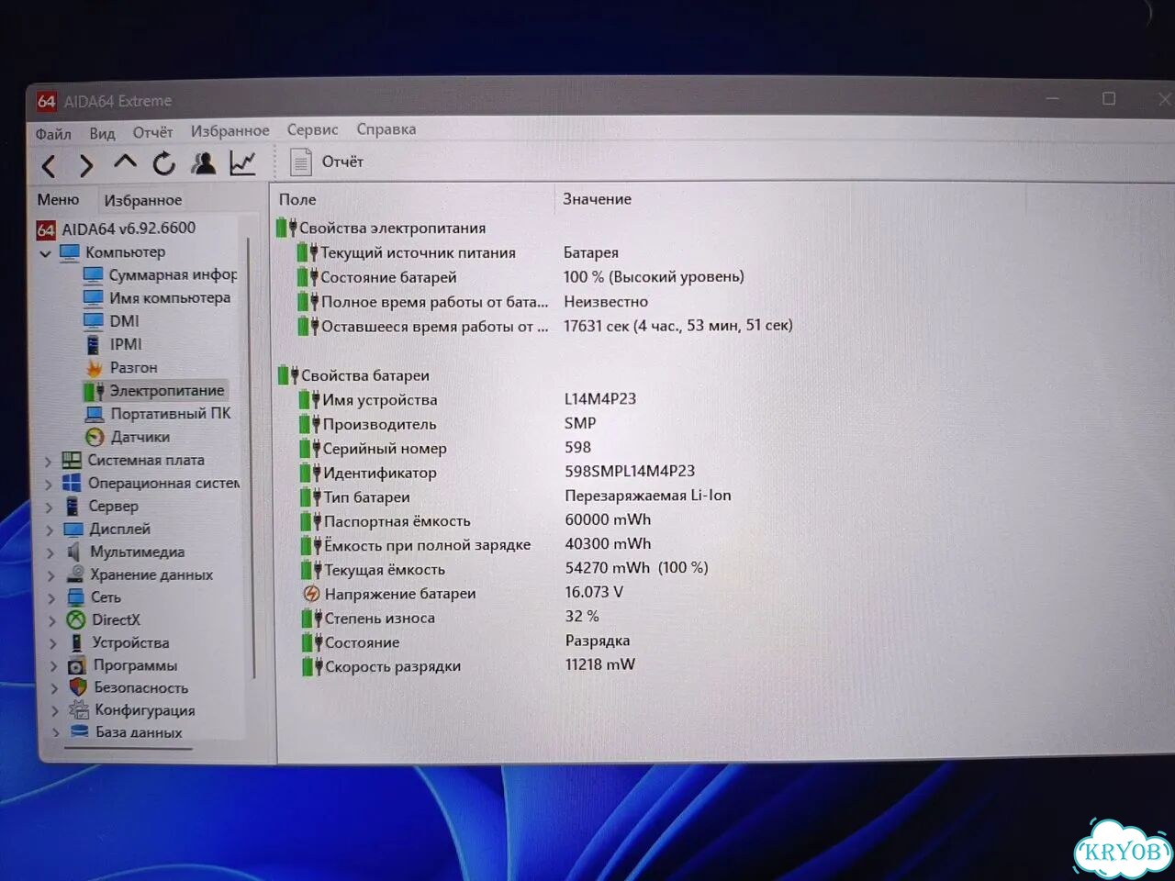
Task: Expand the Сервер tree node
Action: [x=50, y=507]
